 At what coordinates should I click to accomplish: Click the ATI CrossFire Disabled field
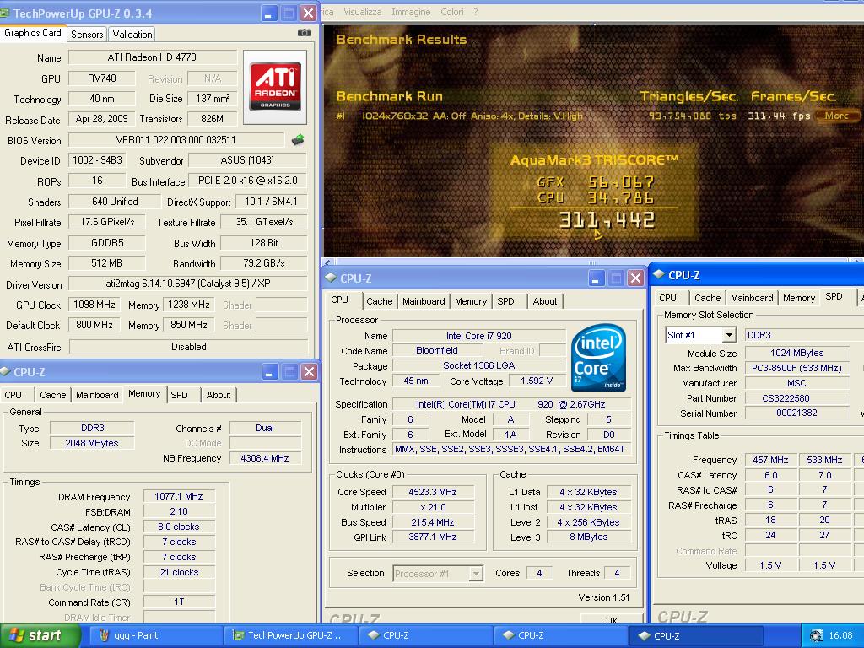tap(188, 347)
